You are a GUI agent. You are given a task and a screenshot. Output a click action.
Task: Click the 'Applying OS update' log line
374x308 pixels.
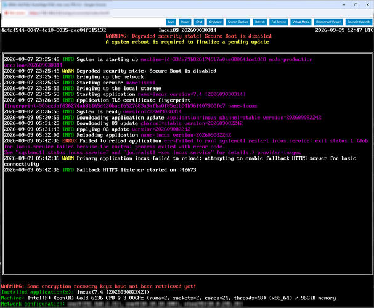[97, 129]
